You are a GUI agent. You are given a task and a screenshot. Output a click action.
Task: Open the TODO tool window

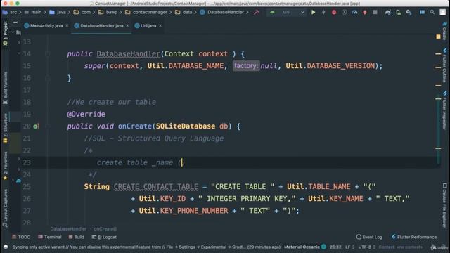21,237
